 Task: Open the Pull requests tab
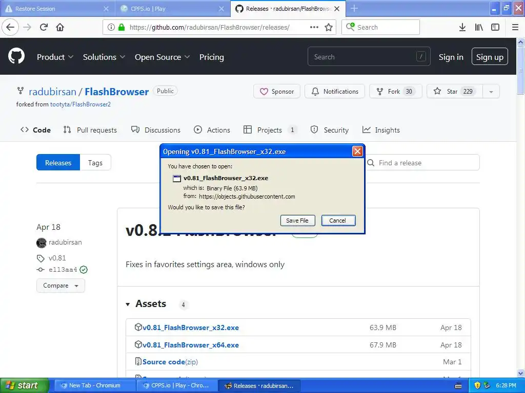click(x=90, y=130)
